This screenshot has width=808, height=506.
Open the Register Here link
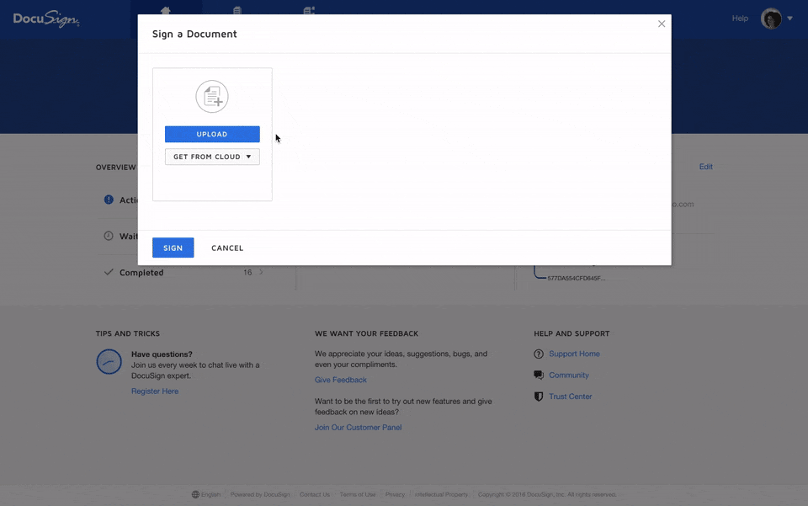155,391
